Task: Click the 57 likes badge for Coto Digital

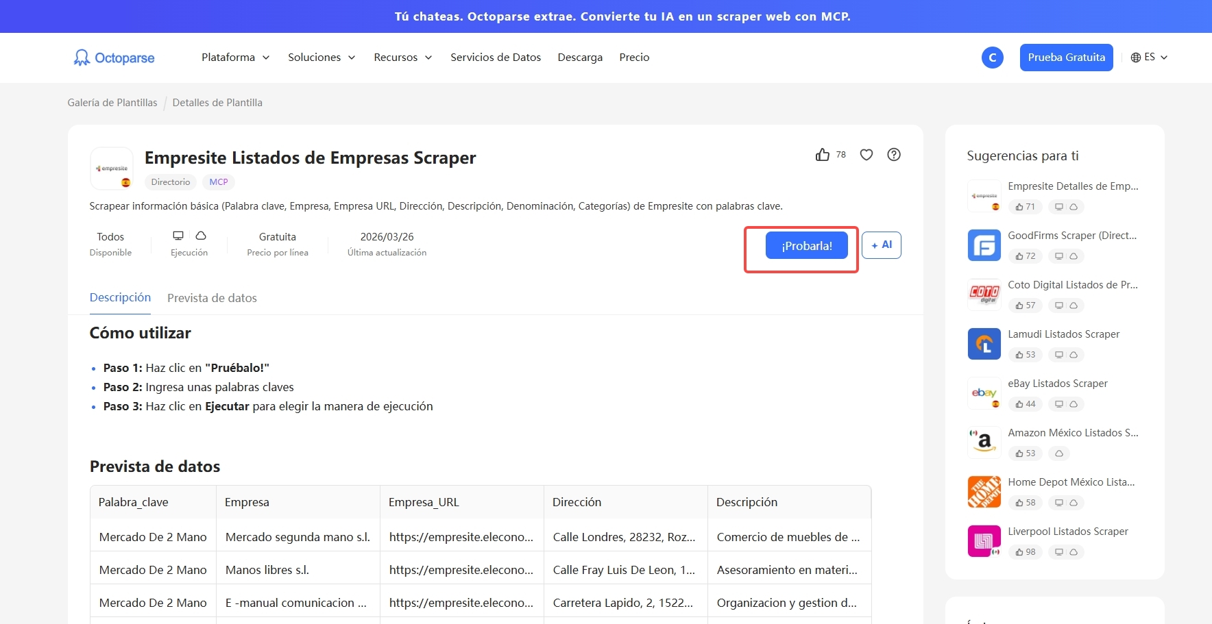Action: (x=1026, y=305)
